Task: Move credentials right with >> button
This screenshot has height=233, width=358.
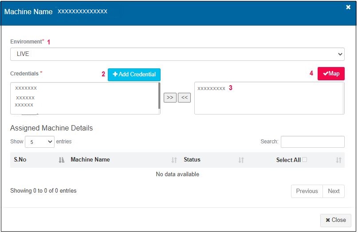Action: click(170, 98)
